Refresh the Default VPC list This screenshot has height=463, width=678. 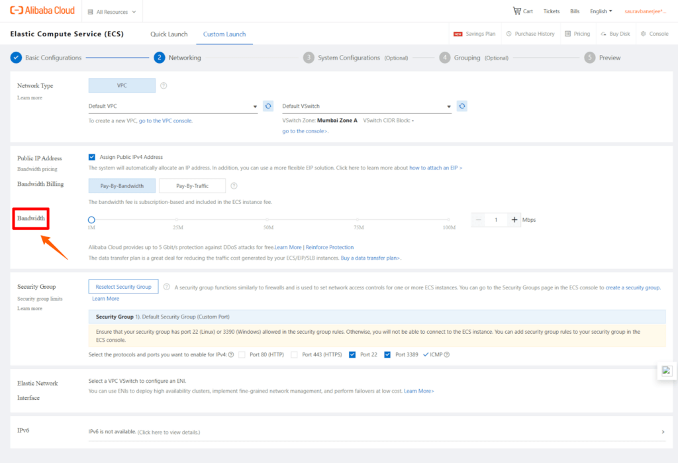267,105
